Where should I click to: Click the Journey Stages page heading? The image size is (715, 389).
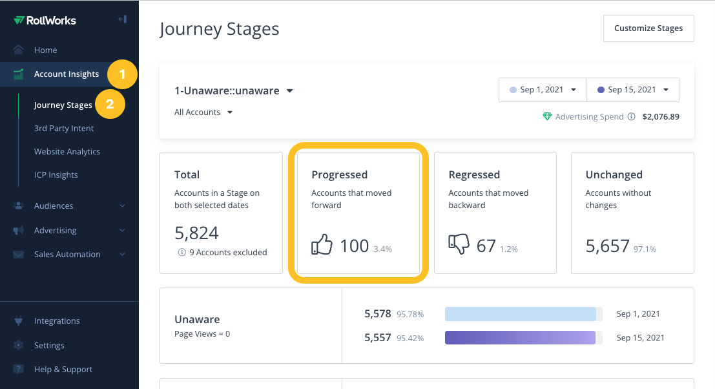tap(220, 29)
